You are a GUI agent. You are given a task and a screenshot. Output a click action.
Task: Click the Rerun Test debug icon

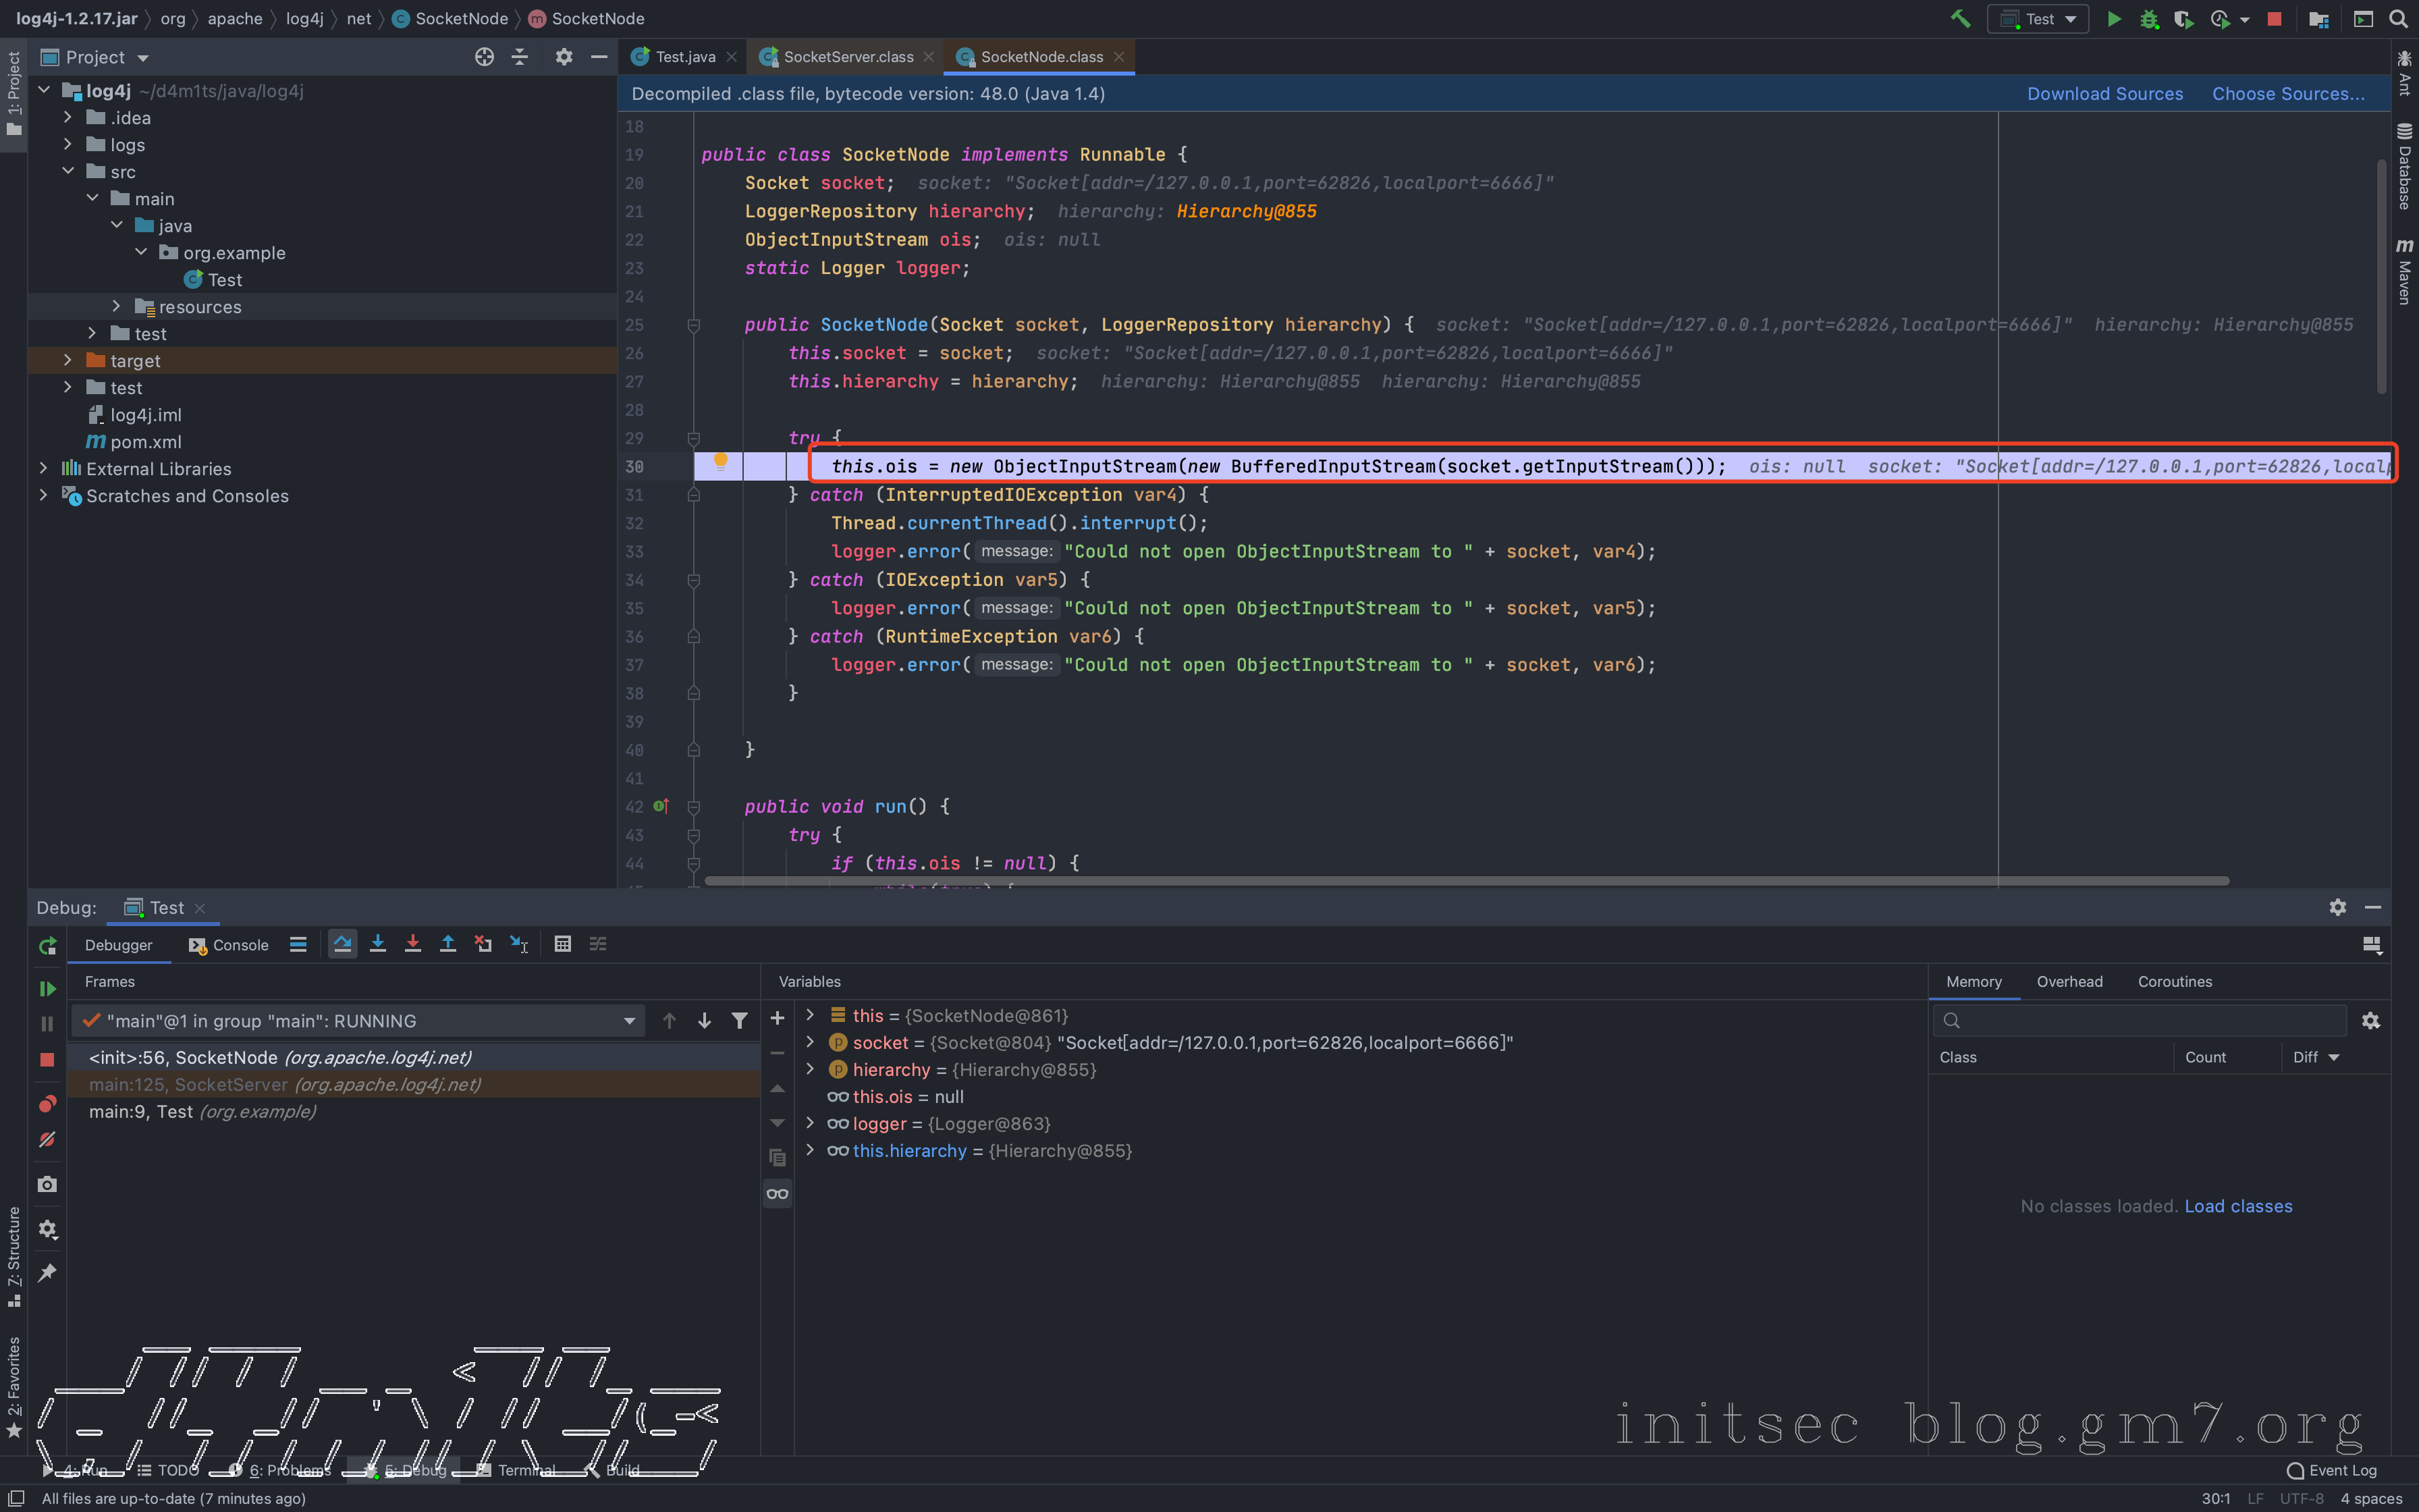tap(47, 946)
